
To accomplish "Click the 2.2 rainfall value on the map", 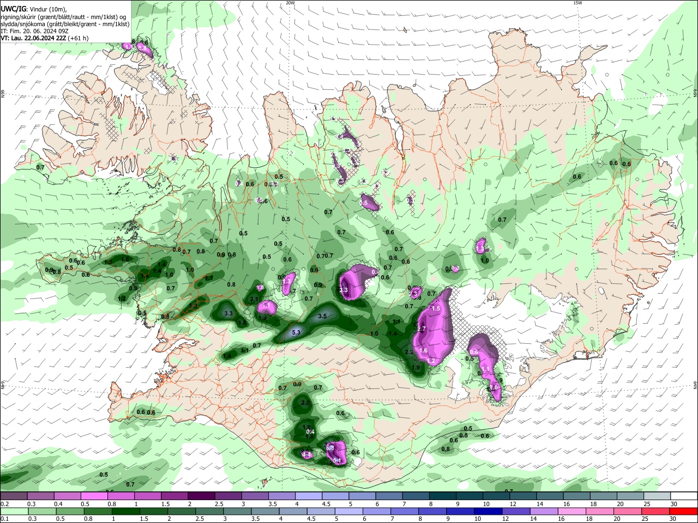I will click(x=410, y=352).
